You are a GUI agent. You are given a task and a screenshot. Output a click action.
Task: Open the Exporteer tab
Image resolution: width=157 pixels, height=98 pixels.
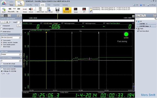pos(57,5)
